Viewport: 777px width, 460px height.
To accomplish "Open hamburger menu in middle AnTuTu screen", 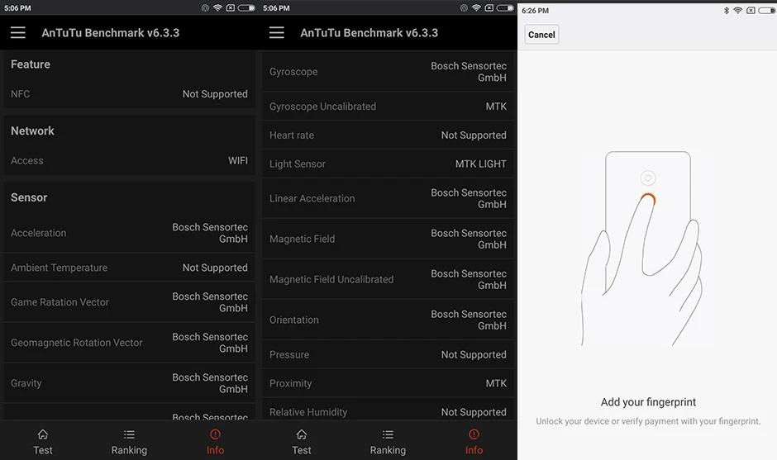I will [x=277, y=33].
